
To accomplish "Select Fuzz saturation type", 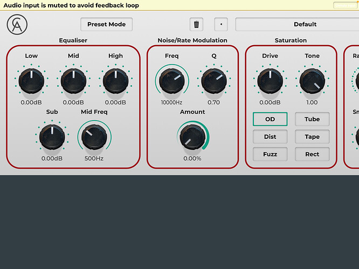I will (x=270, y=154).
